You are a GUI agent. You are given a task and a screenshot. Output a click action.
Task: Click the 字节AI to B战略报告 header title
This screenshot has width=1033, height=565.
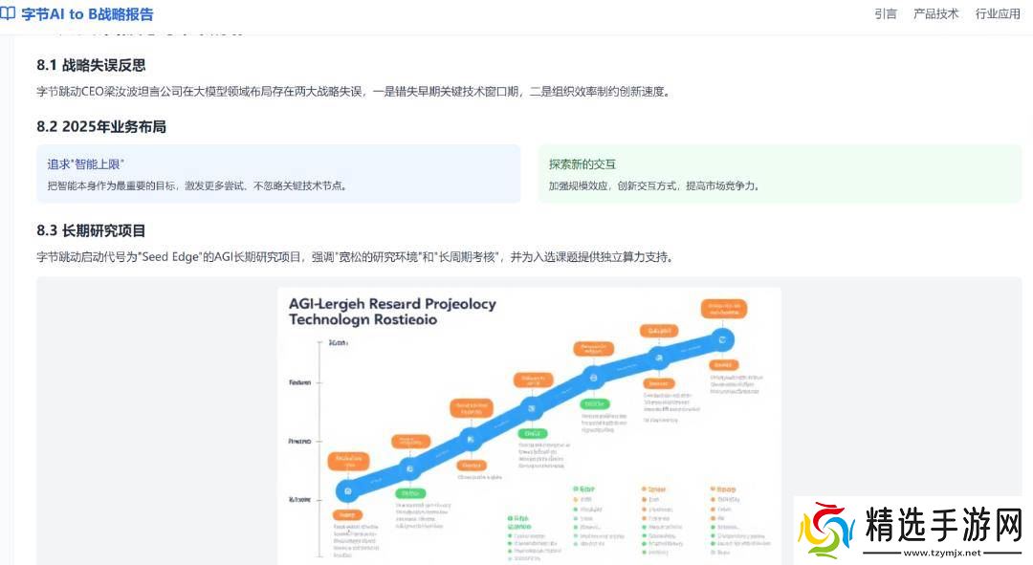[87, 14]
